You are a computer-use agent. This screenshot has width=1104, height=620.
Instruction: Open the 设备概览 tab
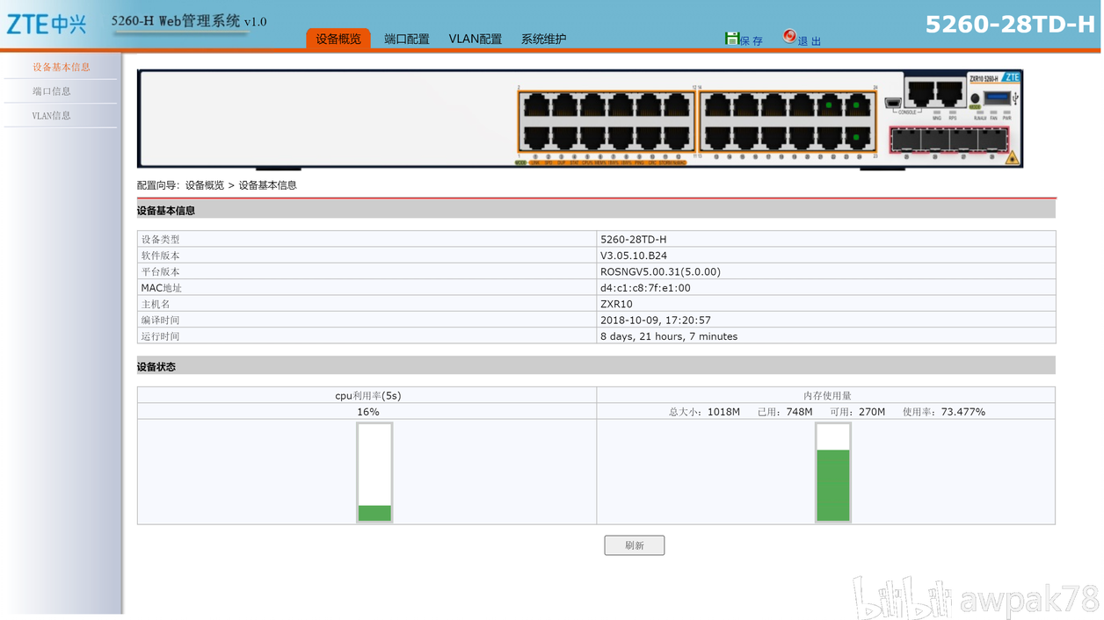(338, 39)
